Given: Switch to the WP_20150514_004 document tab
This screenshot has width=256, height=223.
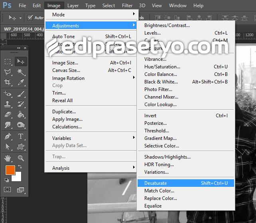Looking at the screenshot, I should (24, 29).
